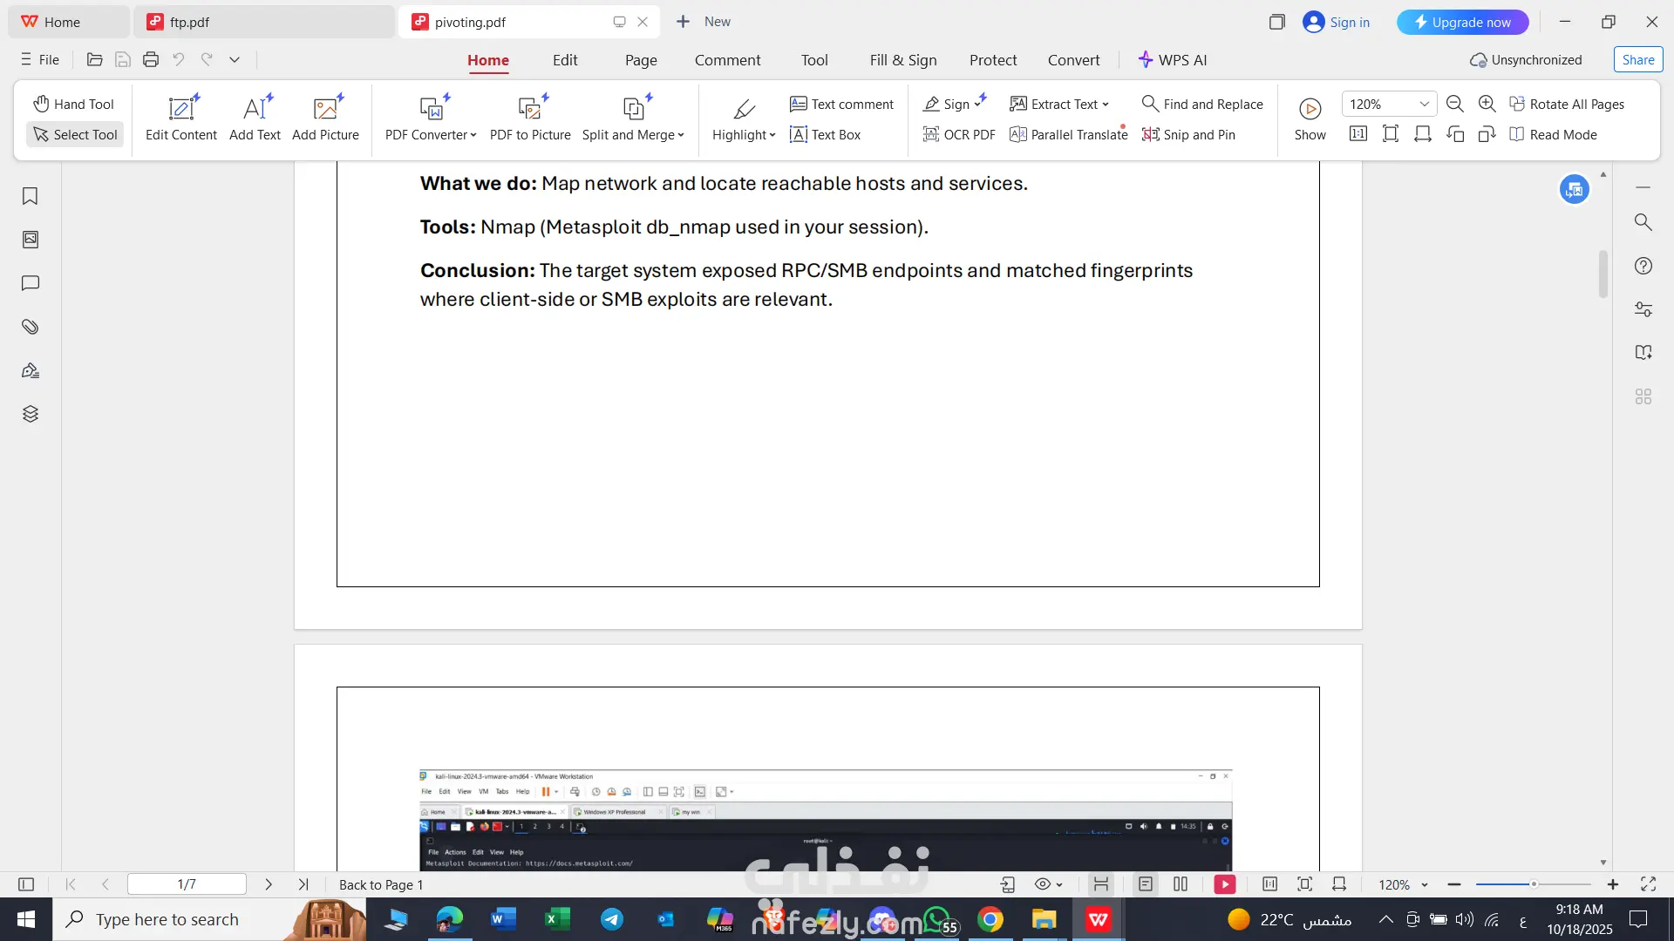Enable Read Mode

click(1553, 134)
